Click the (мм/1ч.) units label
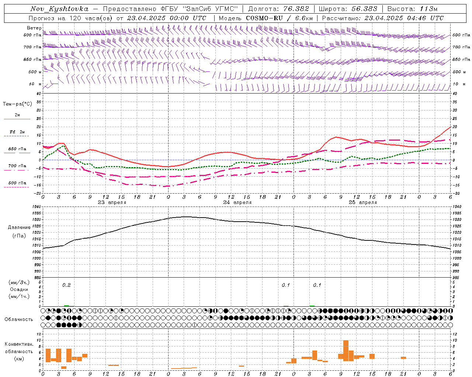The height and width of the screenshot is (377, 472). 19,296
